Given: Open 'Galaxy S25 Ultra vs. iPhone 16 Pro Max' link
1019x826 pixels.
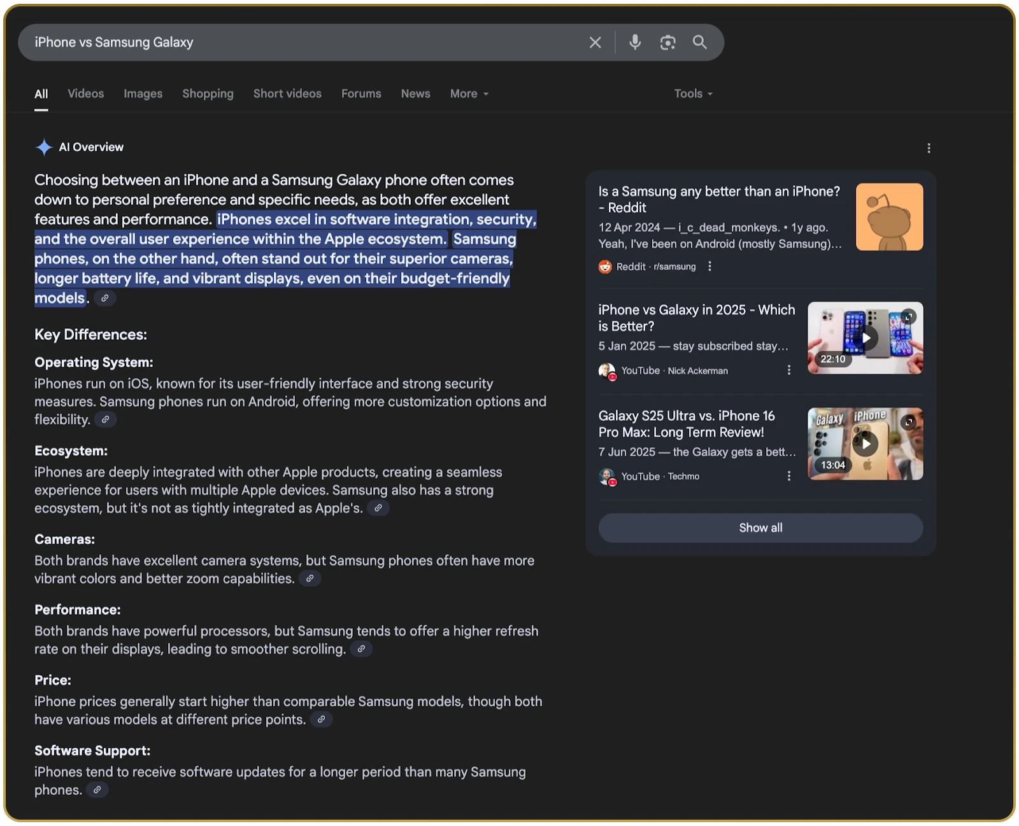Looking at the screenshot, I should [687, 424].
